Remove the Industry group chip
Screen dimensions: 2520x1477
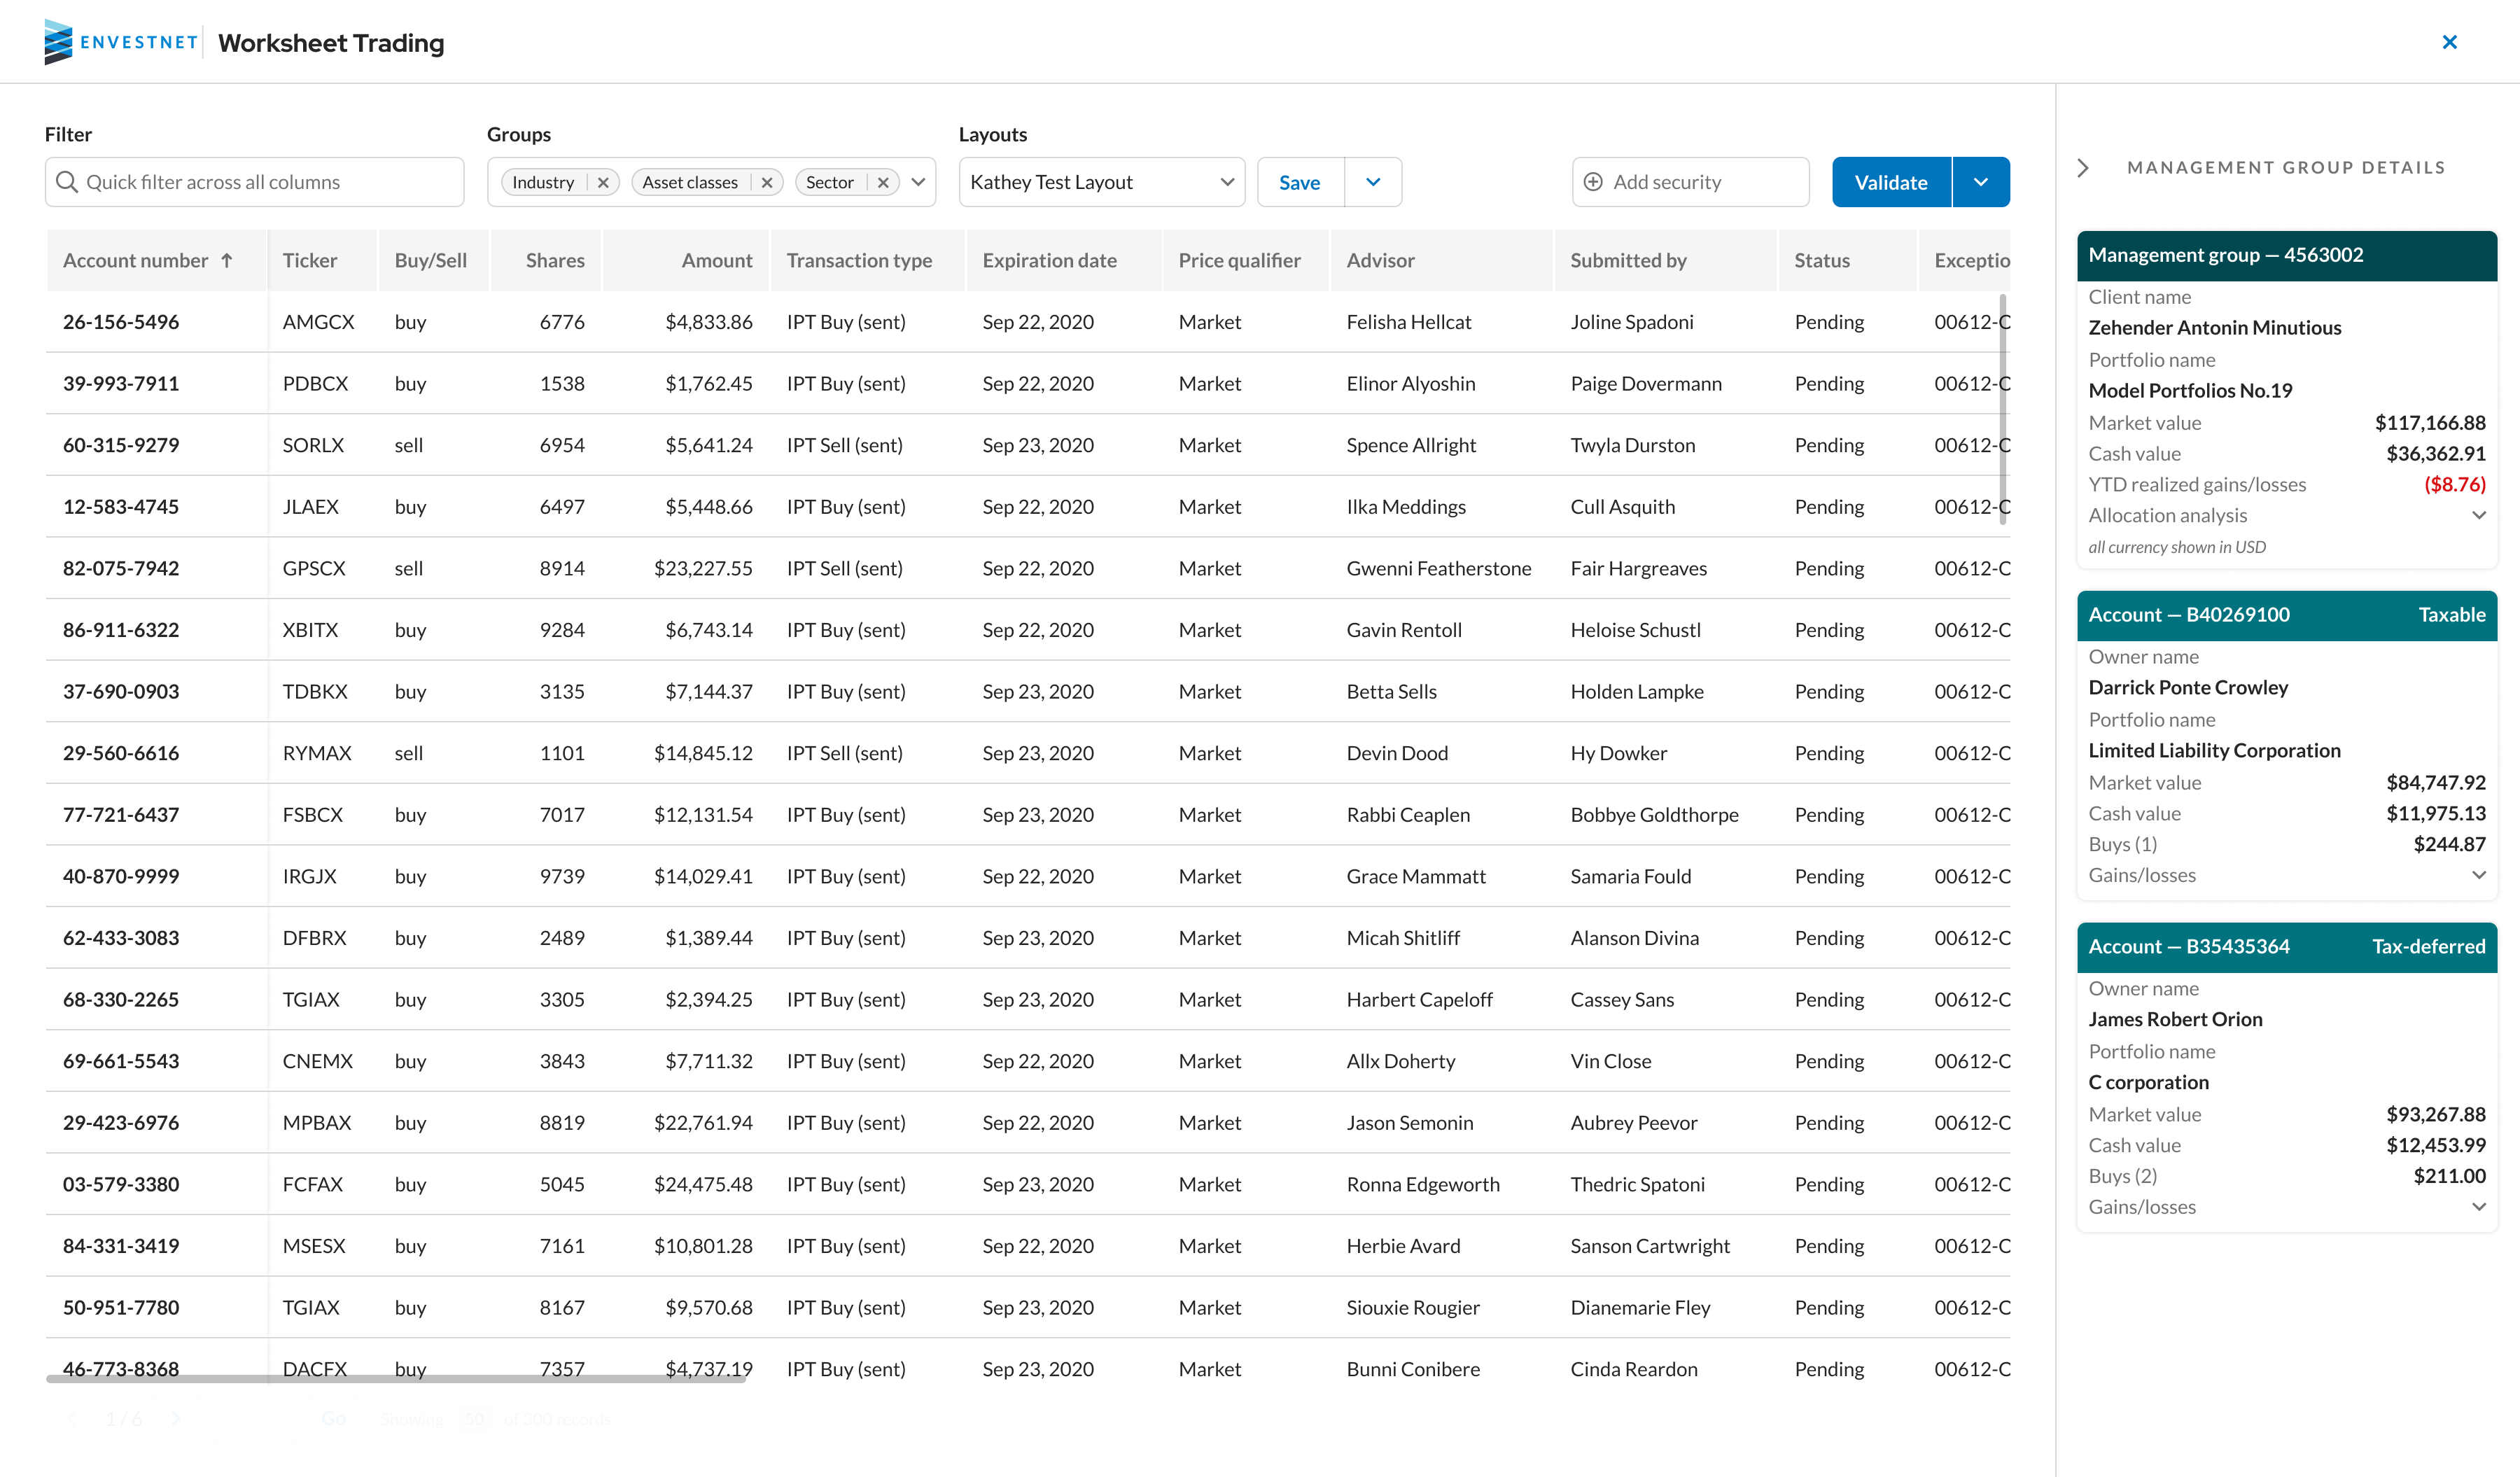tap(603, 182)
